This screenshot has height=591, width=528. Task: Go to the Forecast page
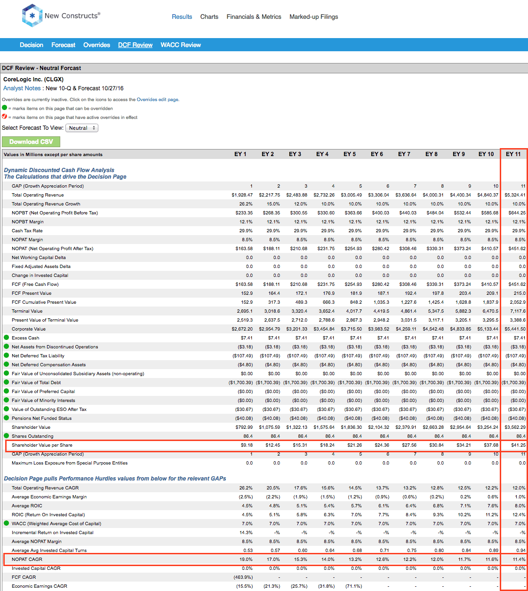coord(63,45)
